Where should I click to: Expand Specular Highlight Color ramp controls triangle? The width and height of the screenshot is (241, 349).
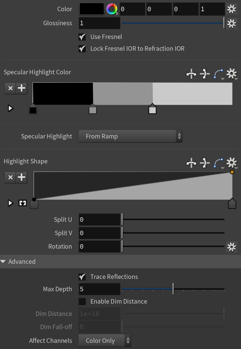10,108
